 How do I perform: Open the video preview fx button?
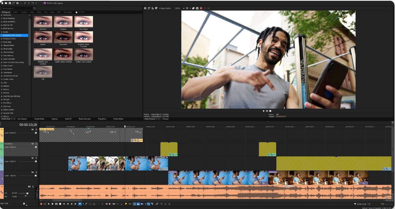[153, 8]
